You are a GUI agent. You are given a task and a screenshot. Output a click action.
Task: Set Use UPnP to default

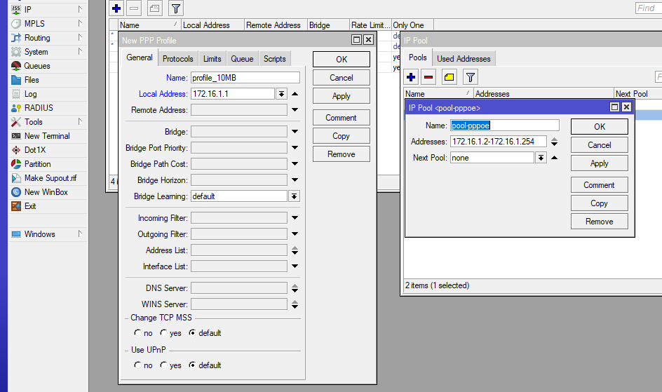pos(192,365)
